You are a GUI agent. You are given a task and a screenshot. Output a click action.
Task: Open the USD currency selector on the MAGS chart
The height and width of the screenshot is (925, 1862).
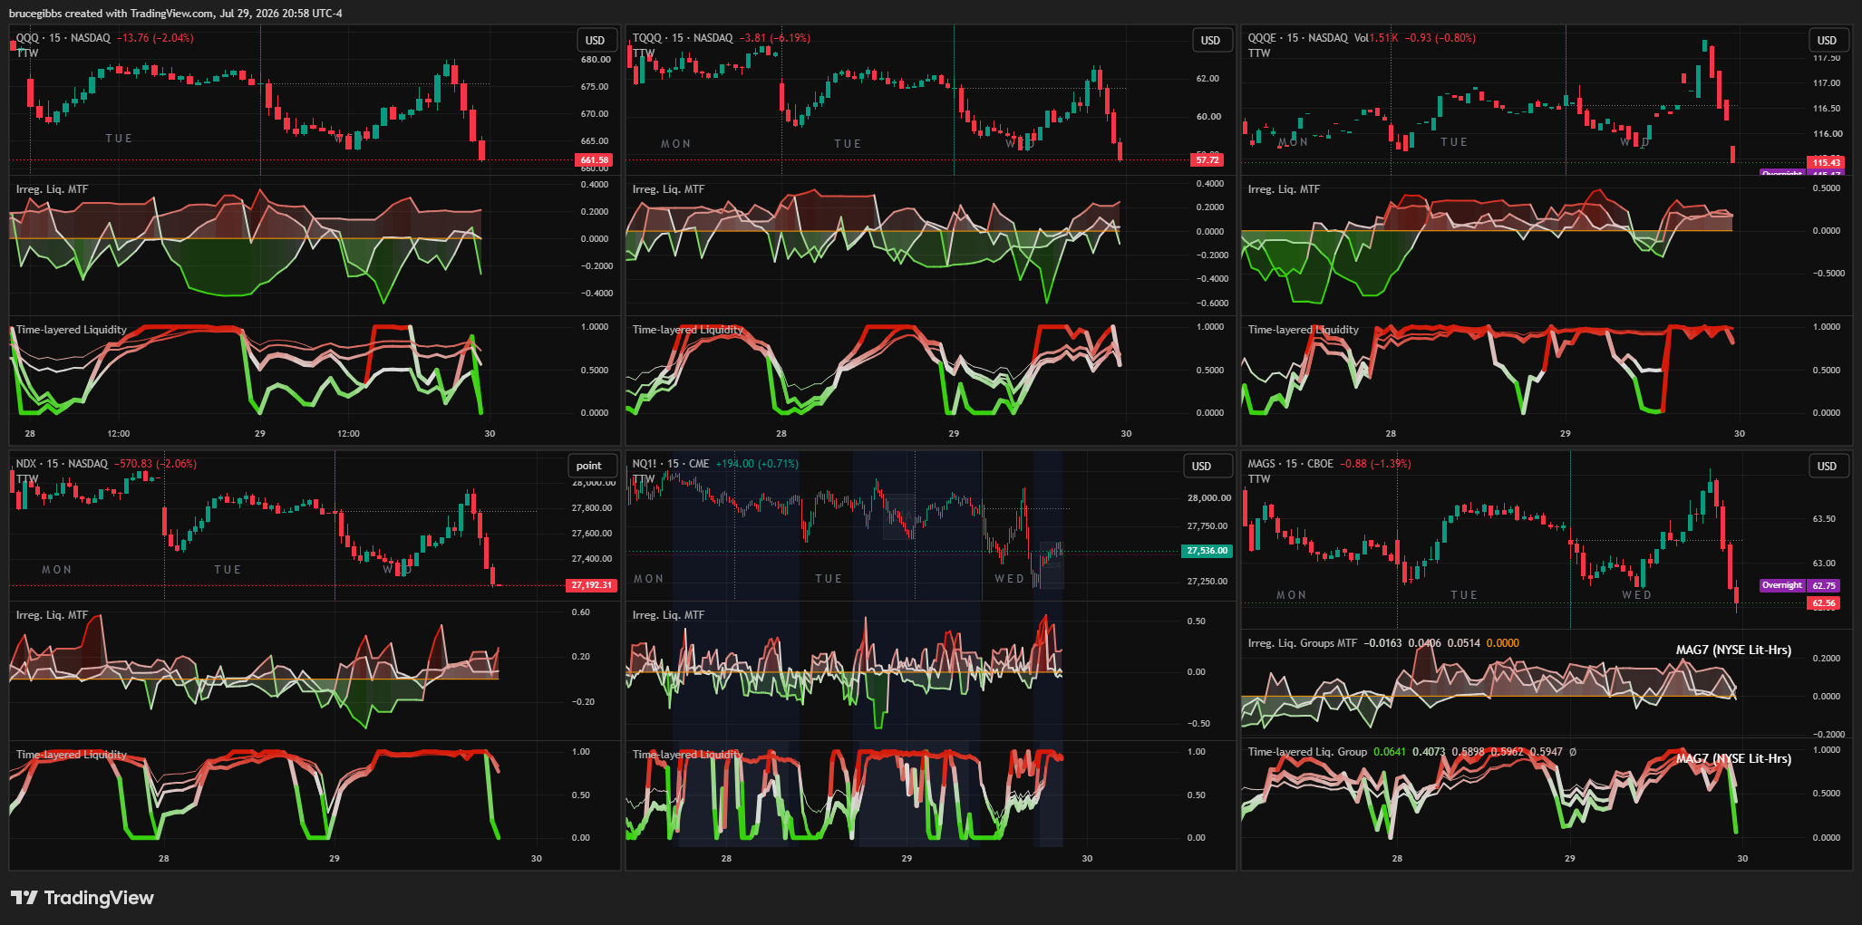point(1827,466)
